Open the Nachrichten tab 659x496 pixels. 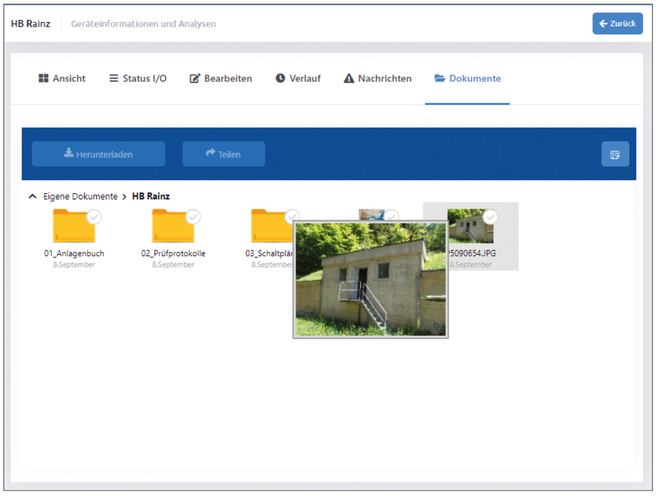[x=378, y=79]
